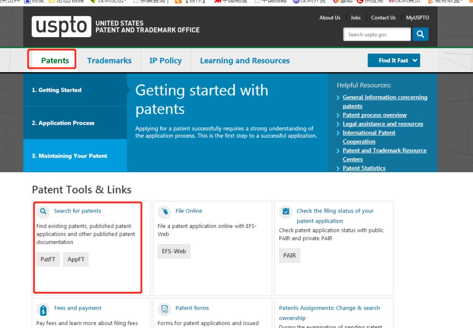Click the 'Helpful Resources:' label
This screenshot has width=473, height=328.
coord(364,85)
